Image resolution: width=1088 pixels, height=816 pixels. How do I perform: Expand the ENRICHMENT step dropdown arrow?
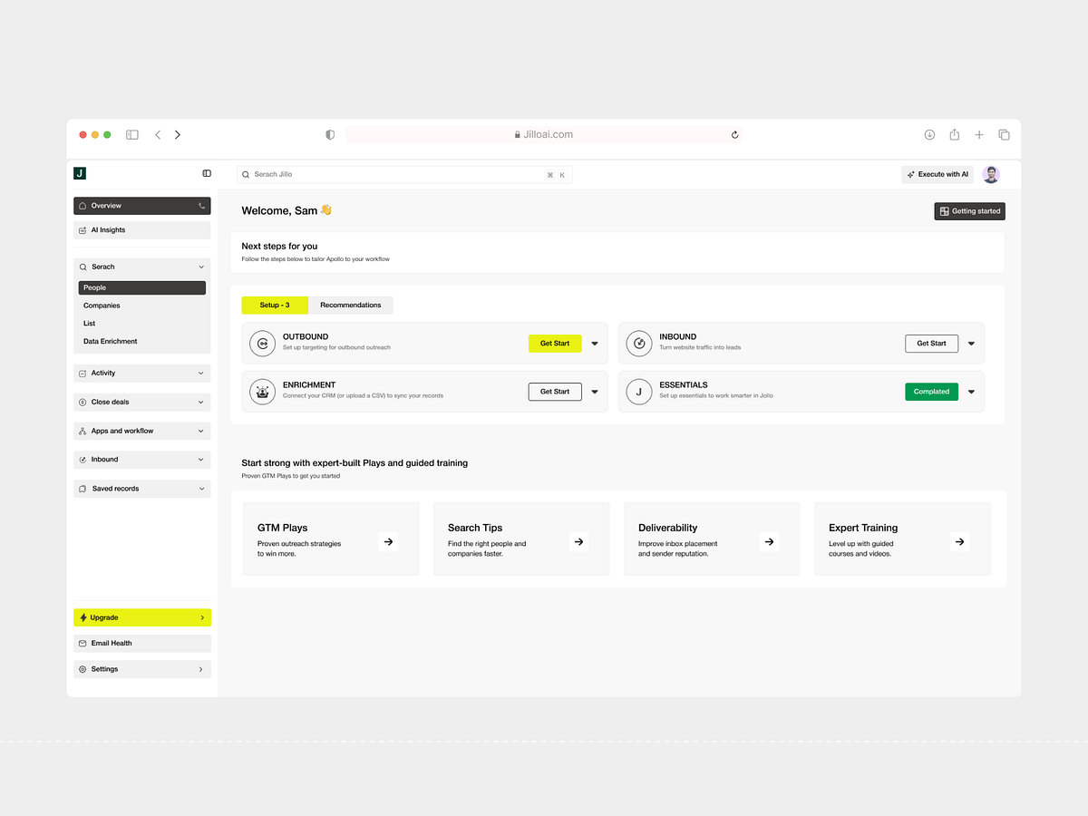(595, 392)
